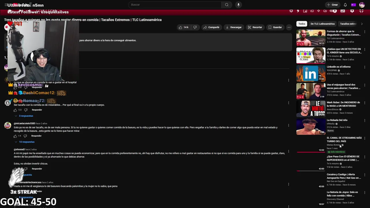Viewport: 370px width, 208px height.
Task: Open the YouTube hamburger guide menu
Action: click(6, 5)
